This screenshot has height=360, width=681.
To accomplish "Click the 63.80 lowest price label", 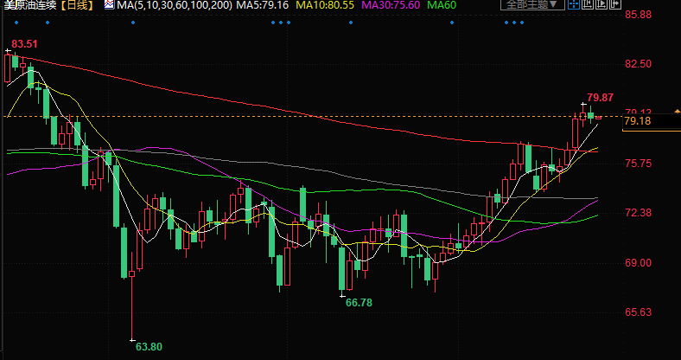I will point(149,346).
